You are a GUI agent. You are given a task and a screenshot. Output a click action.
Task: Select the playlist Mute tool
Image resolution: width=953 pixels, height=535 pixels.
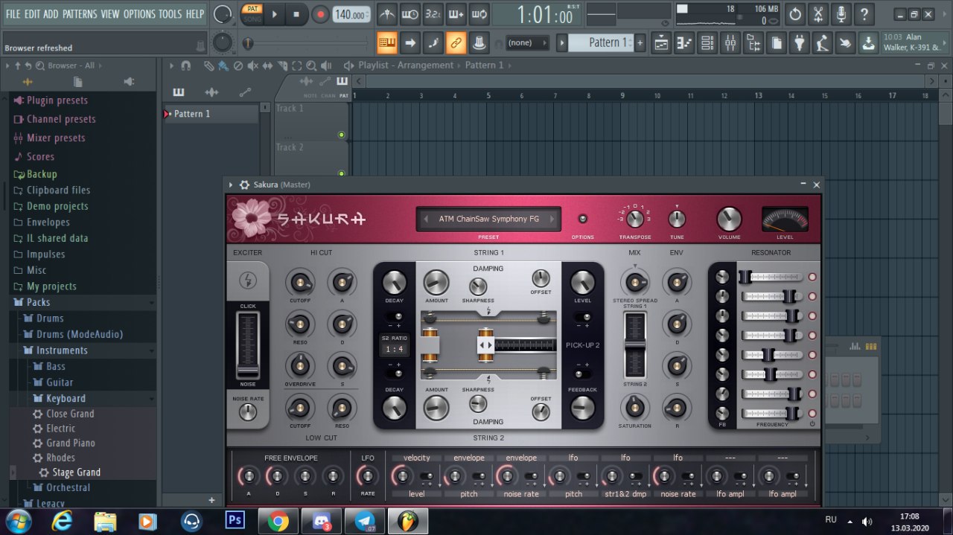tap(252, 65)
